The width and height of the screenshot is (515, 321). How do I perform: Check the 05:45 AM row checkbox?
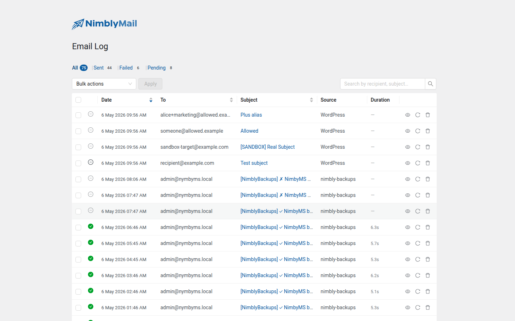(78, 244)
